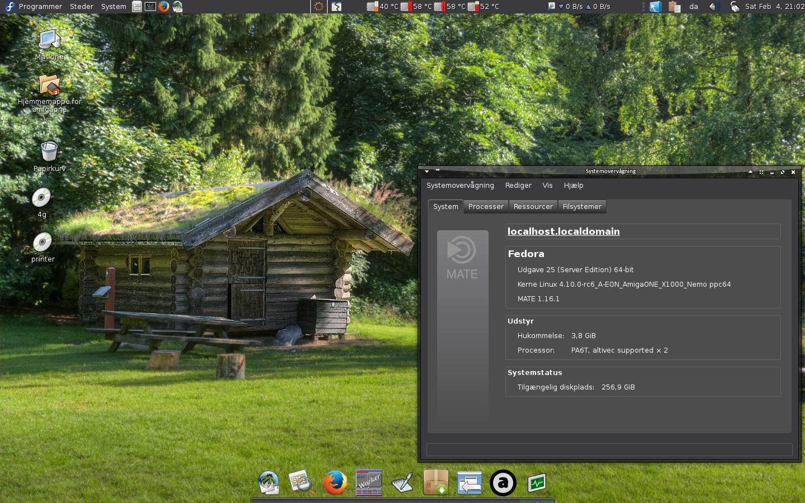Open the Worker file manager dock icon
The width and height of the screenshot is (805, 503).
click(369, 483)
